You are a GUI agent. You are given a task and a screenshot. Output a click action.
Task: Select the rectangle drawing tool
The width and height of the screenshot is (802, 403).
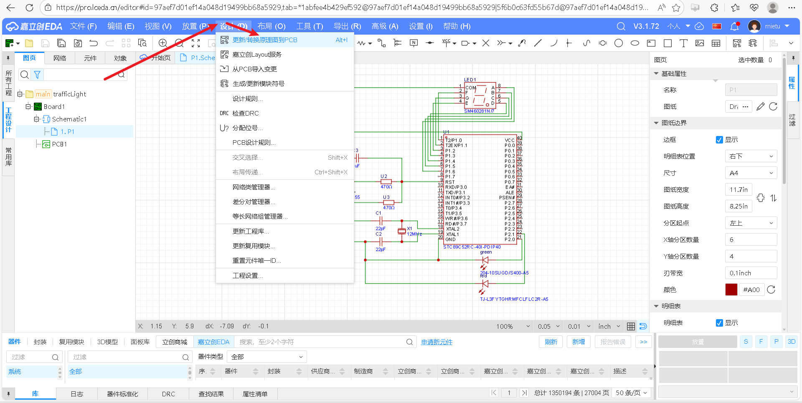pyautogui.click(x=667, y=43)
